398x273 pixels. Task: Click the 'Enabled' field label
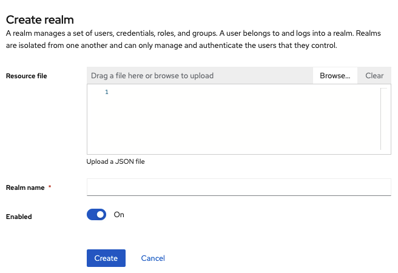point(19,217)
